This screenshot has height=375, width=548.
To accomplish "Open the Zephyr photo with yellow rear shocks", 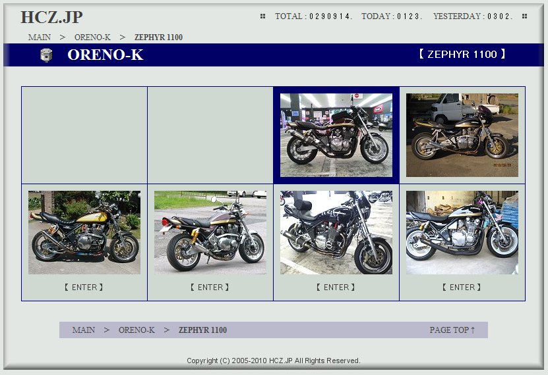I will (210, 232).
